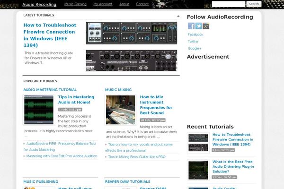Open the Firewire troubleshooting headline in Latest Tutorials
The image size is (284, 189).
(x=50, y=35)
